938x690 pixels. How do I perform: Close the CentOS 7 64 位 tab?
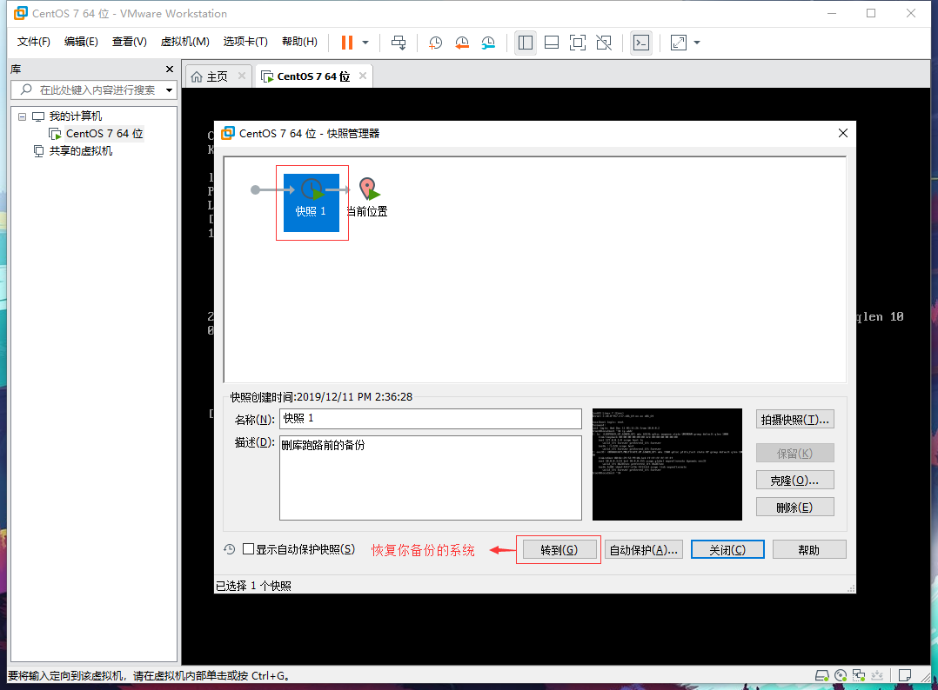click(x=363, y=76)
